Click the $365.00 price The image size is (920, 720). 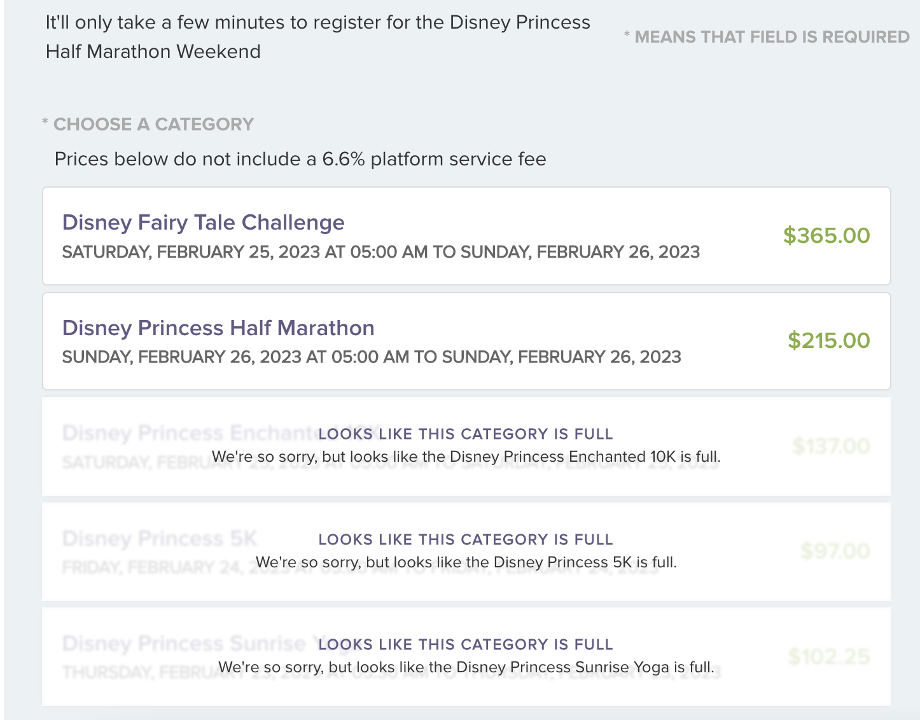[x=826, y=235]
